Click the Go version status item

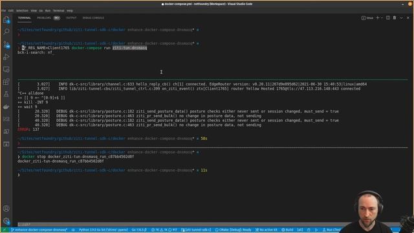pos(139,230)
